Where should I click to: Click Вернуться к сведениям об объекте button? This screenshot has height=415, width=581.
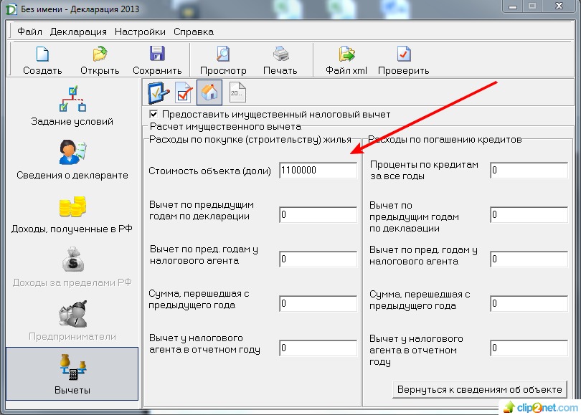click(x=479, y=389)
